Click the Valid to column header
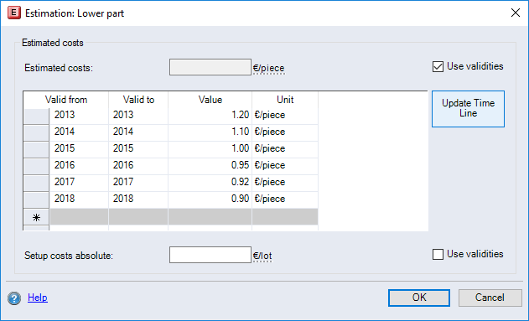 [x=138, y=100]
